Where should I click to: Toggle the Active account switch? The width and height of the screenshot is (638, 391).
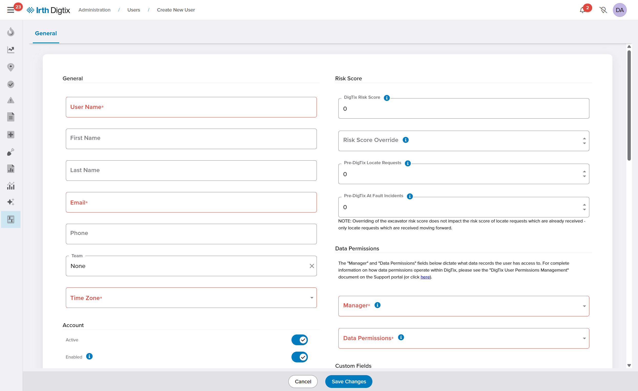tap(300, 340)
